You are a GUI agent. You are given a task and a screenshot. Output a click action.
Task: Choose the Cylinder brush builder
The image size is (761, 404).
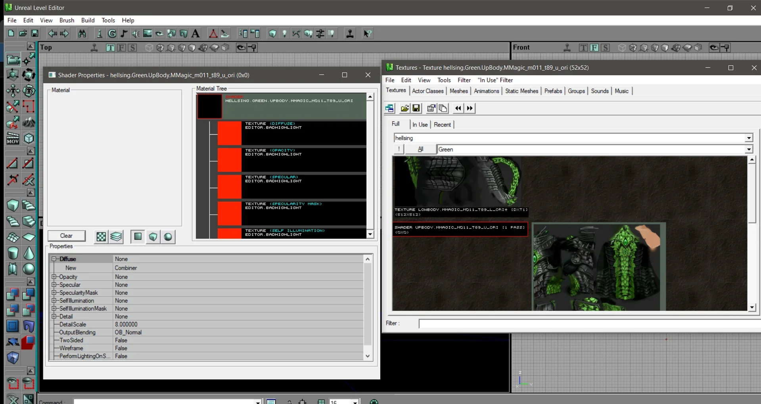point(13,253)
